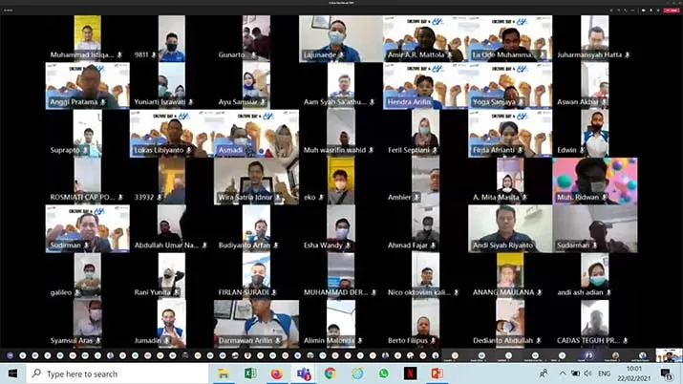Show hidden system tray icons
This screenshot has width=683, height=384.
[x=562, y=373]
